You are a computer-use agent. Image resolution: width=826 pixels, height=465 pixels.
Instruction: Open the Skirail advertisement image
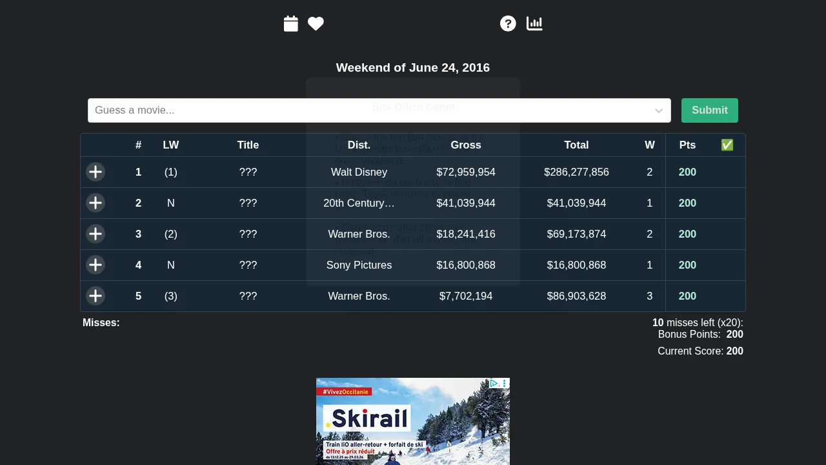pos(413,426)
